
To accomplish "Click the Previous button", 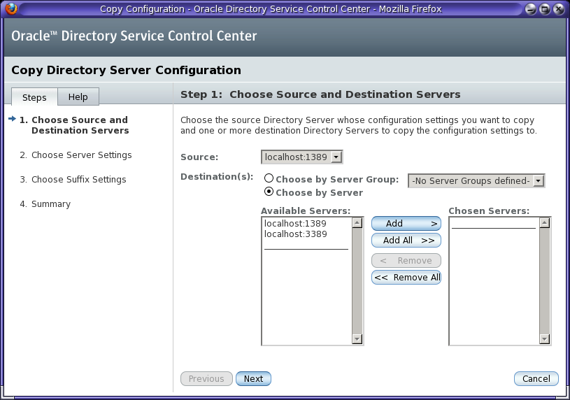I will pyautogui.click(x=206, y=378).
